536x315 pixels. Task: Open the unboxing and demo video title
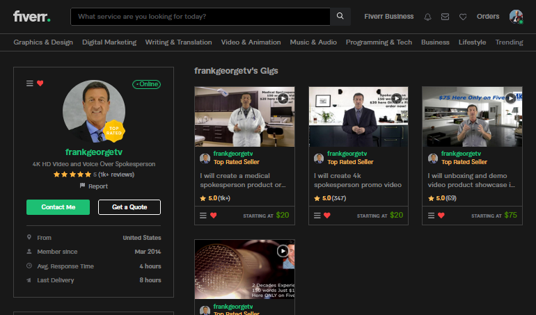[471, 180]
